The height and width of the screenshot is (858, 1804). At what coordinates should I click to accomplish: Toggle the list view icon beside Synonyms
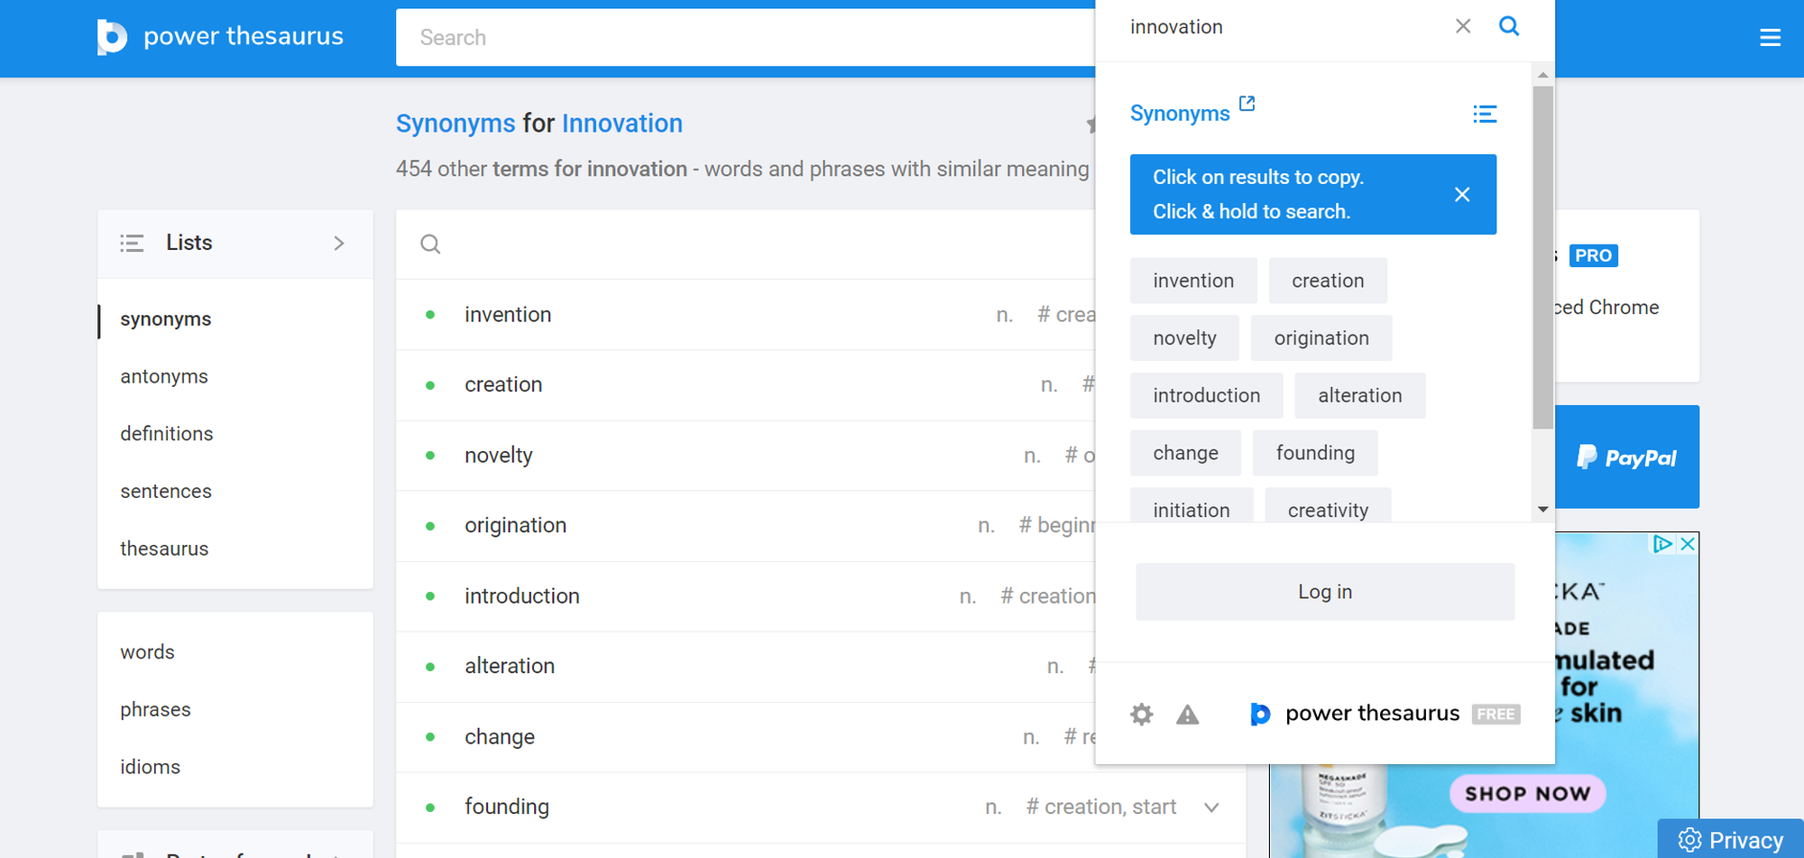[1485, 114]
